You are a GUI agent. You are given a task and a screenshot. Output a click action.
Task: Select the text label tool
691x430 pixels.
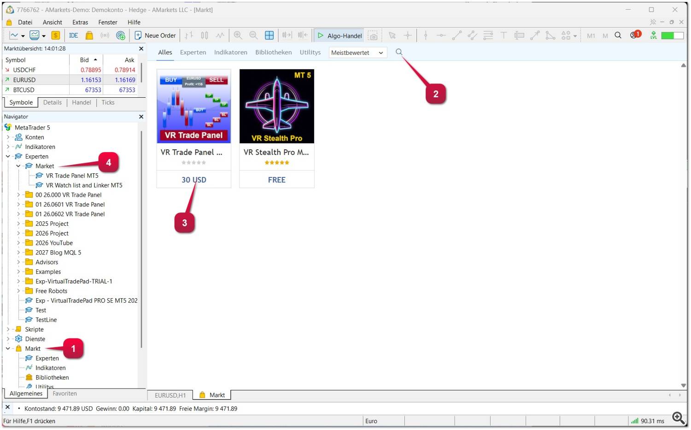[x=504, y=35]
